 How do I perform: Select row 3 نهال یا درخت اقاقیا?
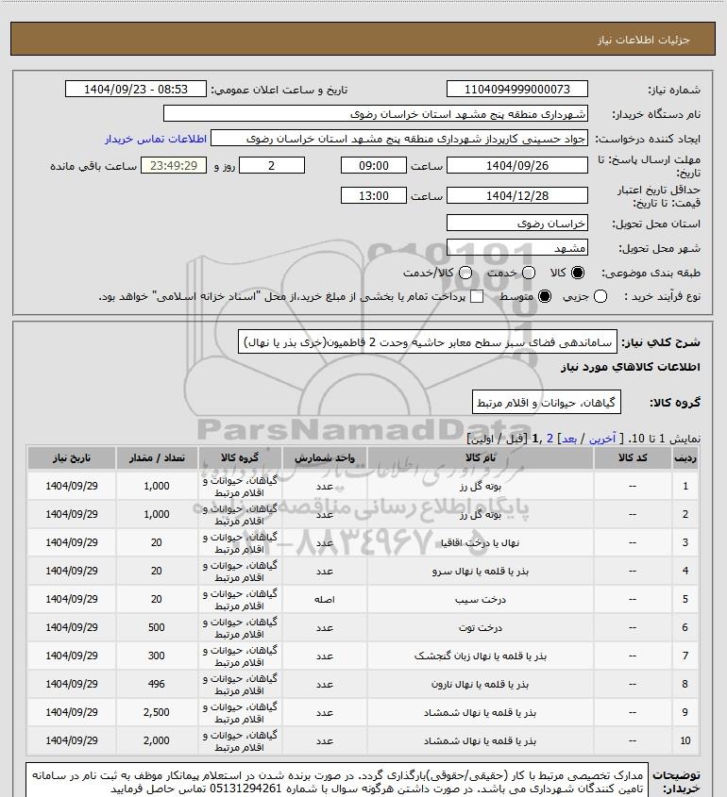[x=363, y=543]
